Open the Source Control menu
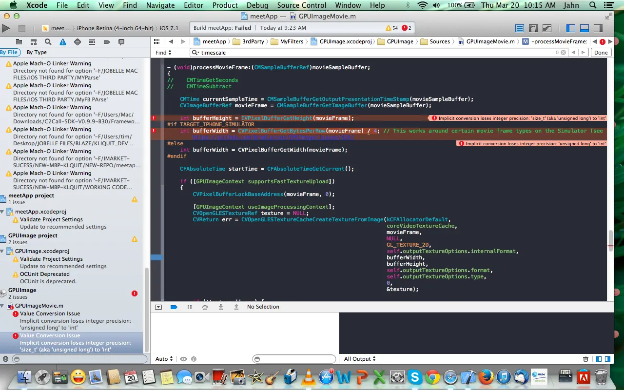 coord(302,5)
